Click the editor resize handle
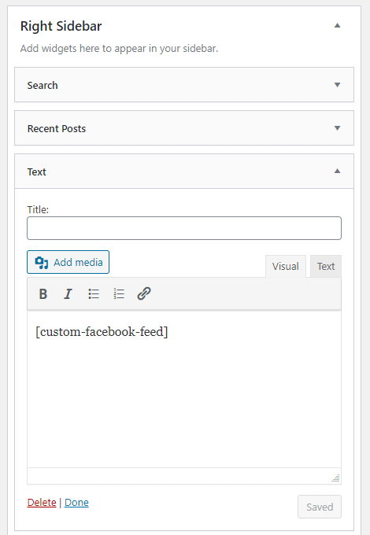The height and width of the screenshot is (535, 370). click(x=336, y=478)
